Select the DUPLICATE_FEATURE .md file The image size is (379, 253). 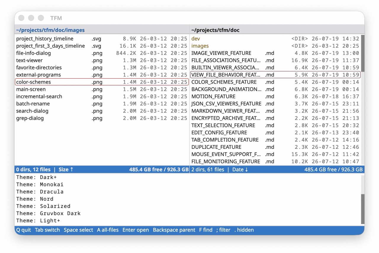[x=275, y=147]
